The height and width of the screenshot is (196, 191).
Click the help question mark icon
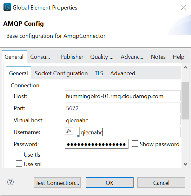pos(10,182)
